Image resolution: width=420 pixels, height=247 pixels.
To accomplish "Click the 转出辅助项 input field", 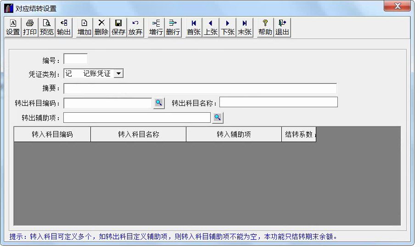I will 137,118.
